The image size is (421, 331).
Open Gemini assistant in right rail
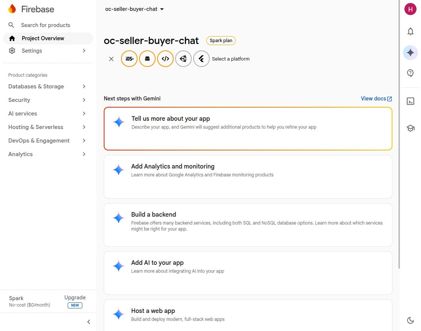pyautogui.click(x=410, y=53)
